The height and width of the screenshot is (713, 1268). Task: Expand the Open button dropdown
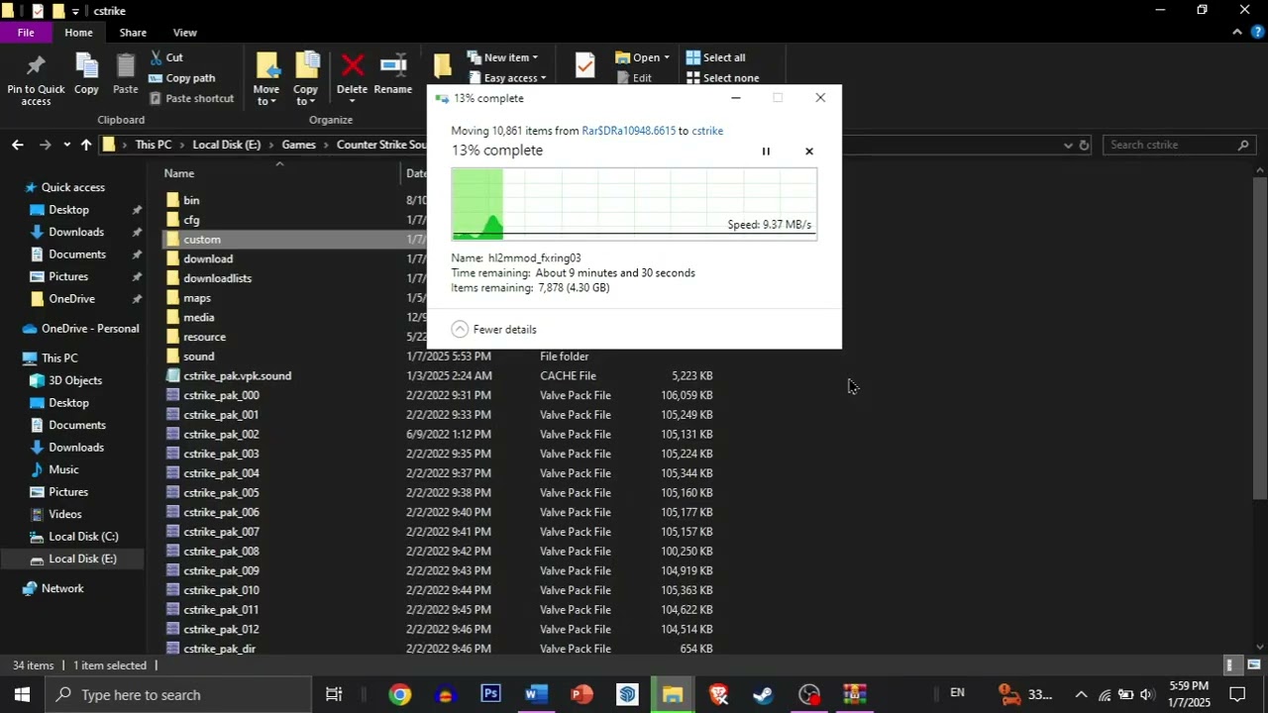667,57
